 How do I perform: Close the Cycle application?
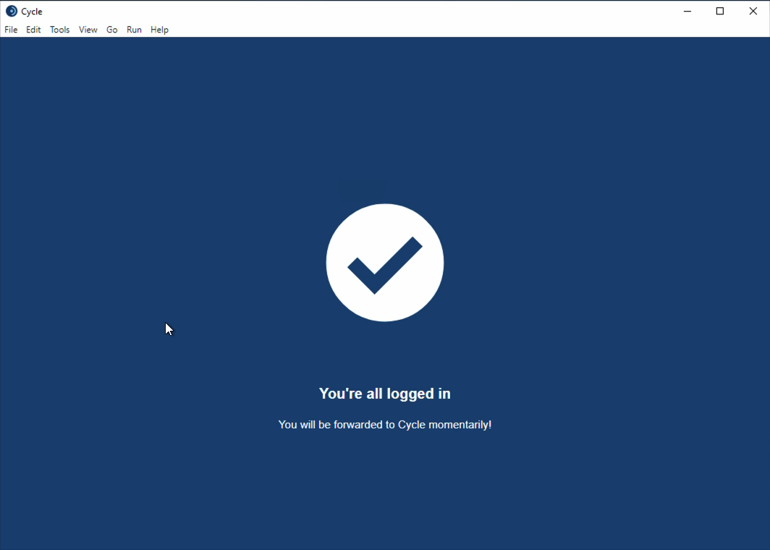[753, 11]
